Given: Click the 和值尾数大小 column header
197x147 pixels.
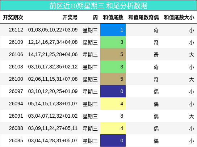Looking at the screenshot, I should 179,17.
